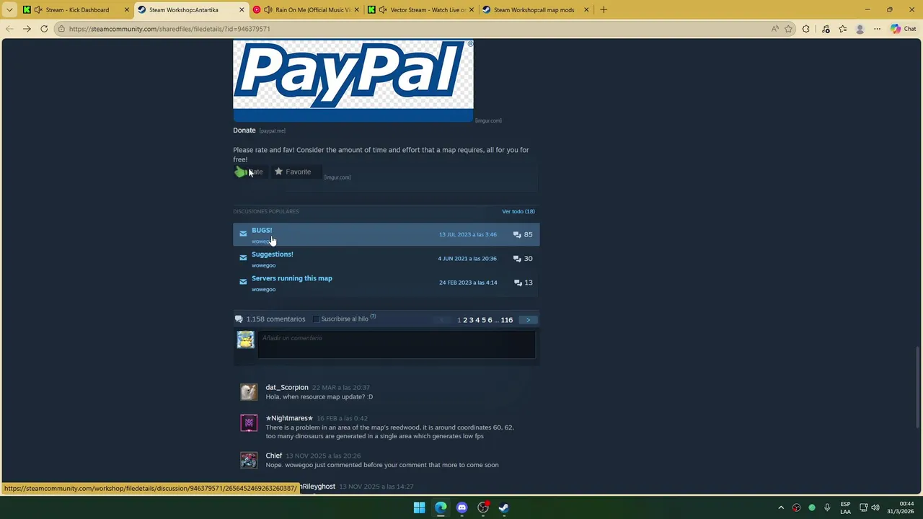Open media control music note icon
The image size is (923, 519).
(x=826, y=29)
